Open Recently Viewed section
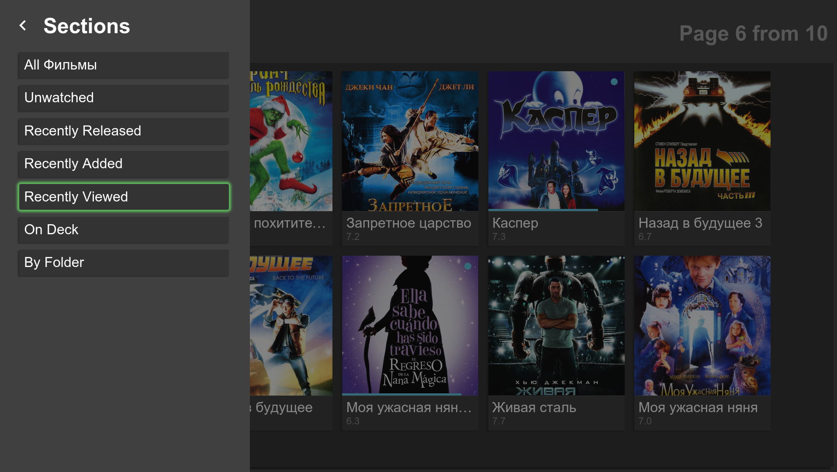The image size is (837, 472). [x=123, y=197]
